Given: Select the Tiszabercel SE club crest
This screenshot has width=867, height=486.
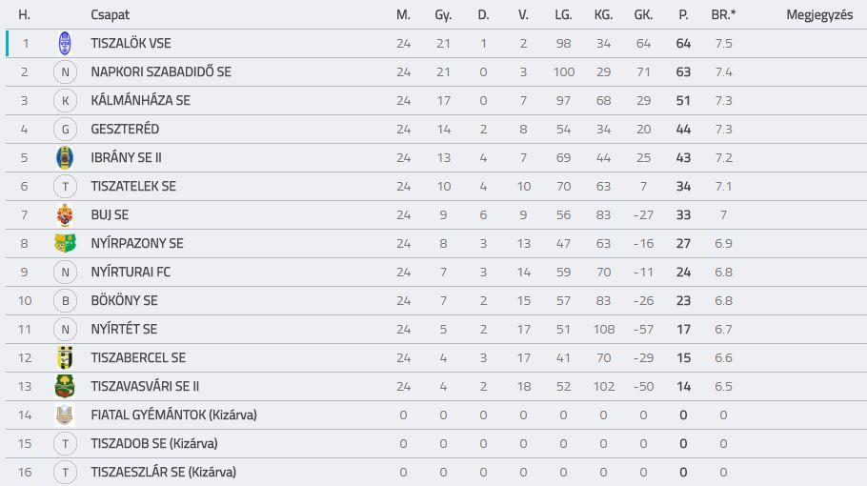Looking at the screenshot, I should [65, 357].
